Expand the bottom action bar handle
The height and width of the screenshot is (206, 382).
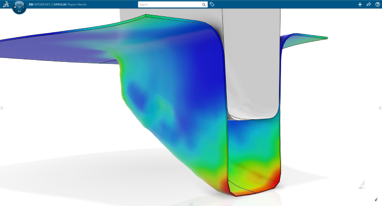click(191, 204)
